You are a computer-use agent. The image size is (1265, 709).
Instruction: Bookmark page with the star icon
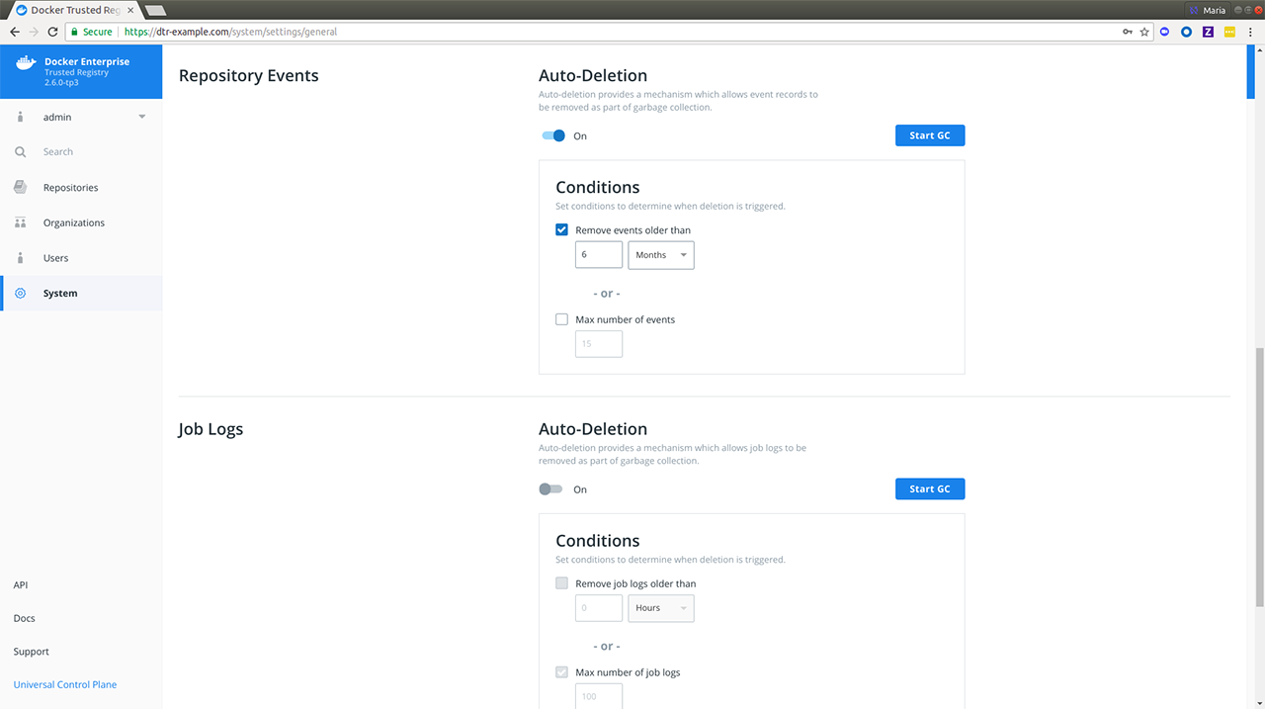click(1144, 32)
